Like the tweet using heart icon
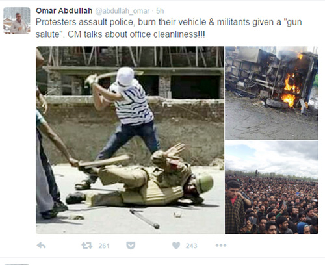The height and width of the screenshot is (265, 325). [x=176, y=246]
